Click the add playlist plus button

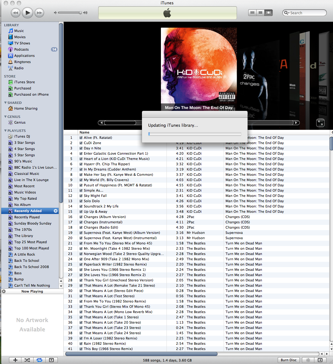coord(15,360)
